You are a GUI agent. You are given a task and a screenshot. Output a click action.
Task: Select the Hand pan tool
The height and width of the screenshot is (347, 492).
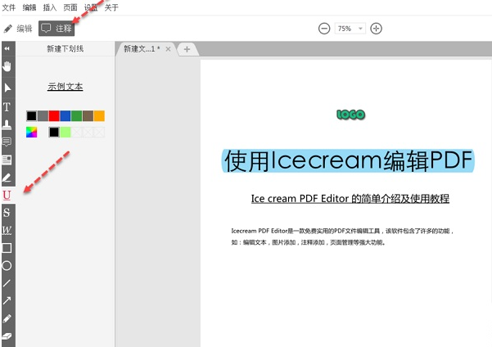(7, 66)
